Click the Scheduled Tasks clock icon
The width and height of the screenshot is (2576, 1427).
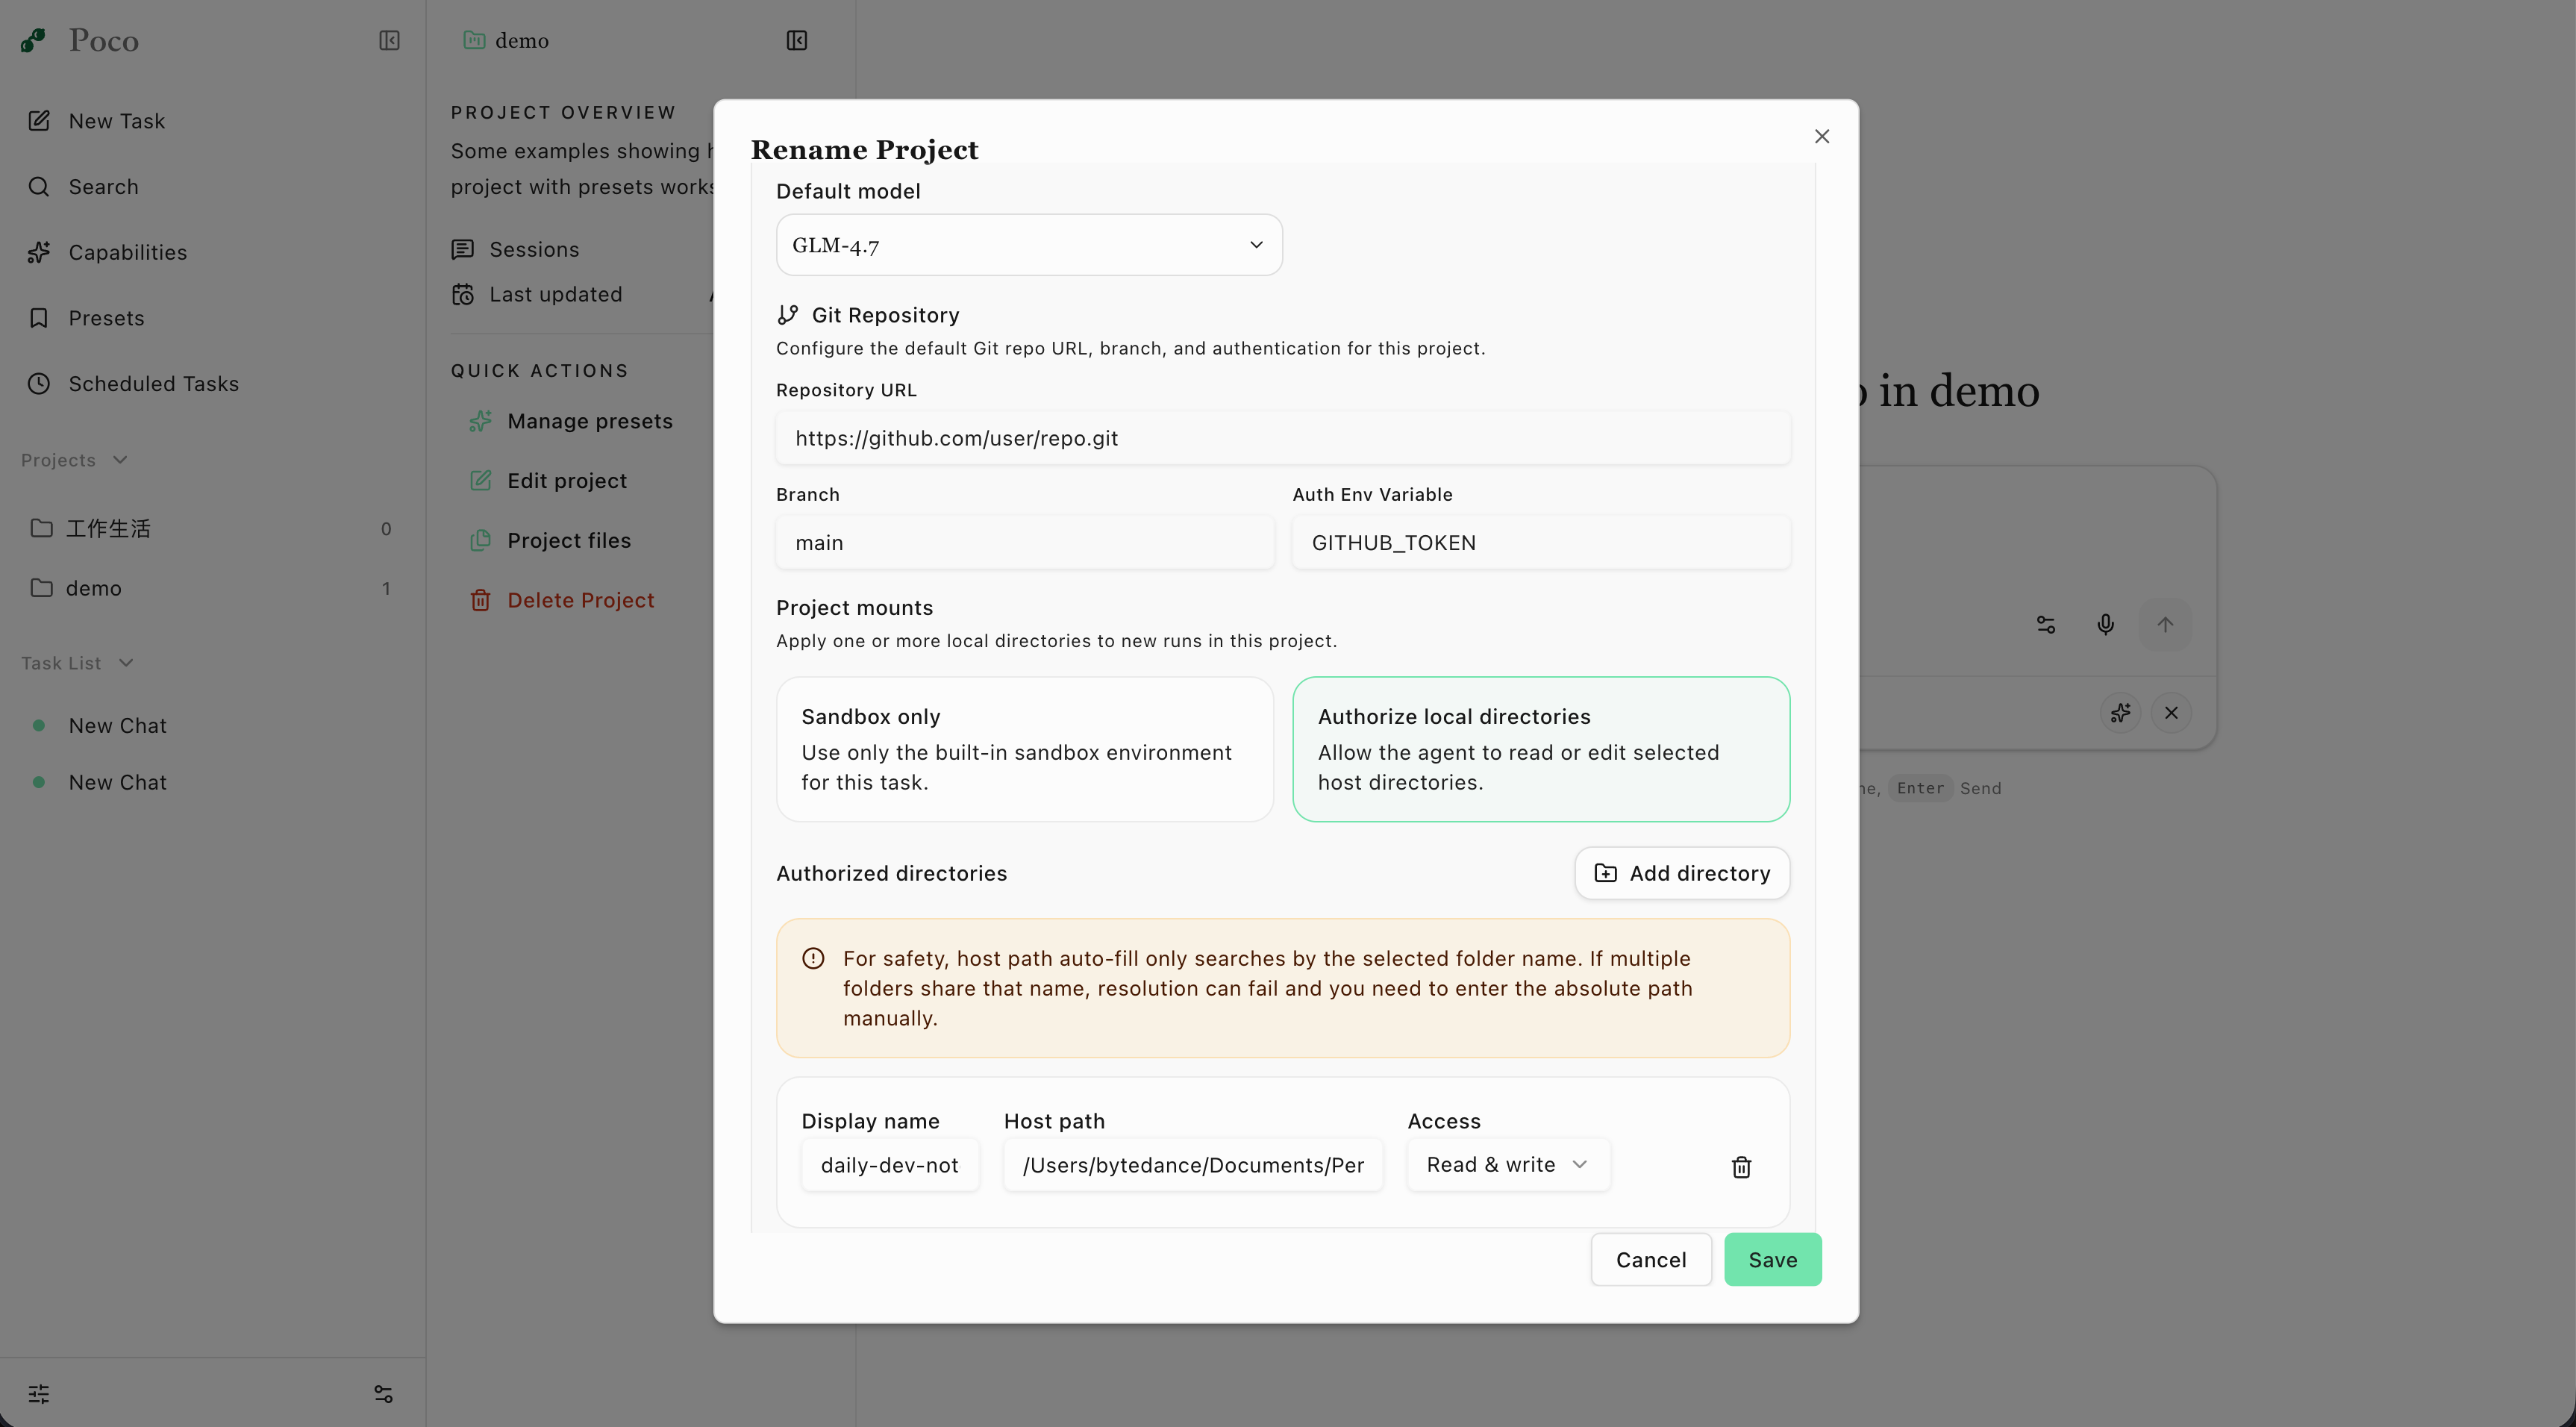39,384
